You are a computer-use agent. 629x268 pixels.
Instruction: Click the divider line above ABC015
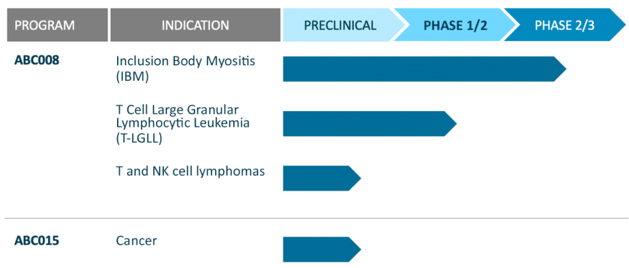314,218
